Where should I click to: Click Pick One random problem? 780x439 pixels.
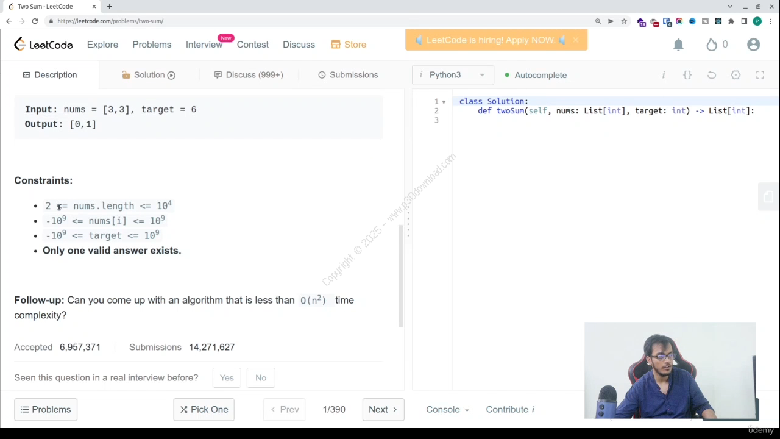point(204,410)
